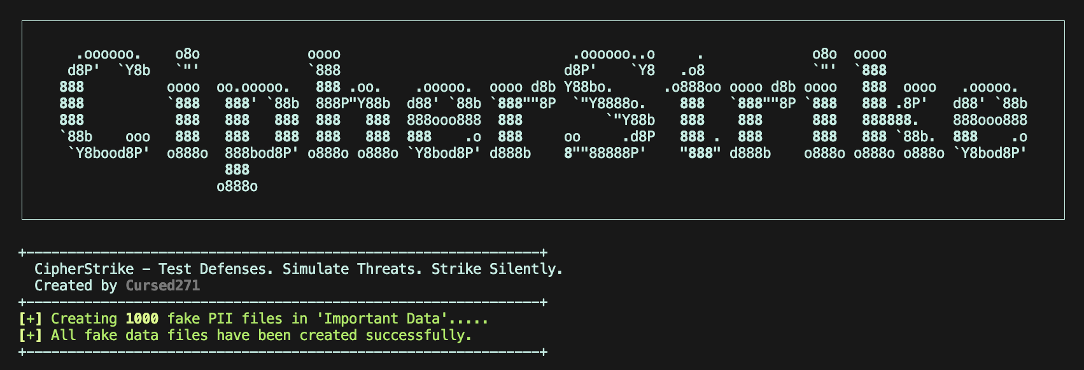
Task: Click the [+] marker before "Creating"
Action: (x=31, y=318)
